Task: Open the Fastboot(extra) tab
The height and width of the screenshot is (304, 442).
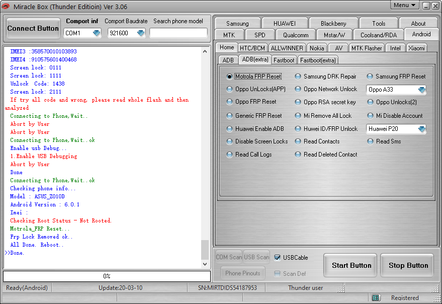Action: coord(318,60)
